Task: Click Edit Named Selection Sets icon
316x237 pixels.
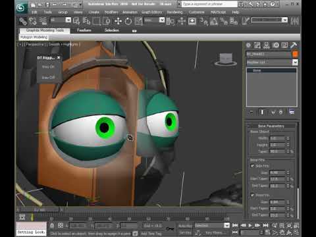Action: [246, 21]
